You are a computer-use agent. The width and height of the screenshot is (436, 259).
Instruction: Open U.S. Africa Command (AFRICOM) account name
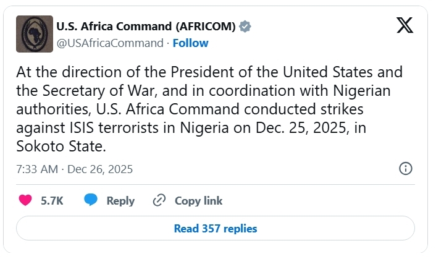pyautogui.click(x=146, y=27)
